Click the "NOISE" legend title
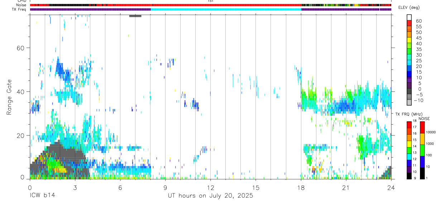The image size is (440, 203). pos(424,119)
